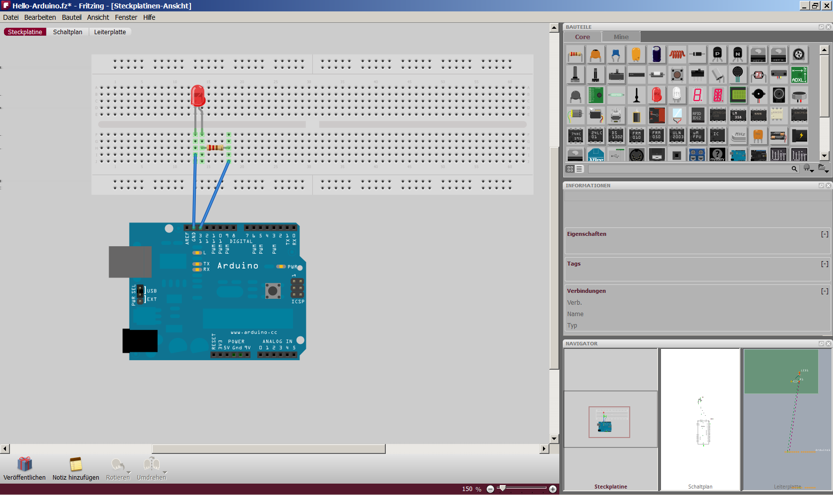Pick the seven-segment display part

point(697,95)
